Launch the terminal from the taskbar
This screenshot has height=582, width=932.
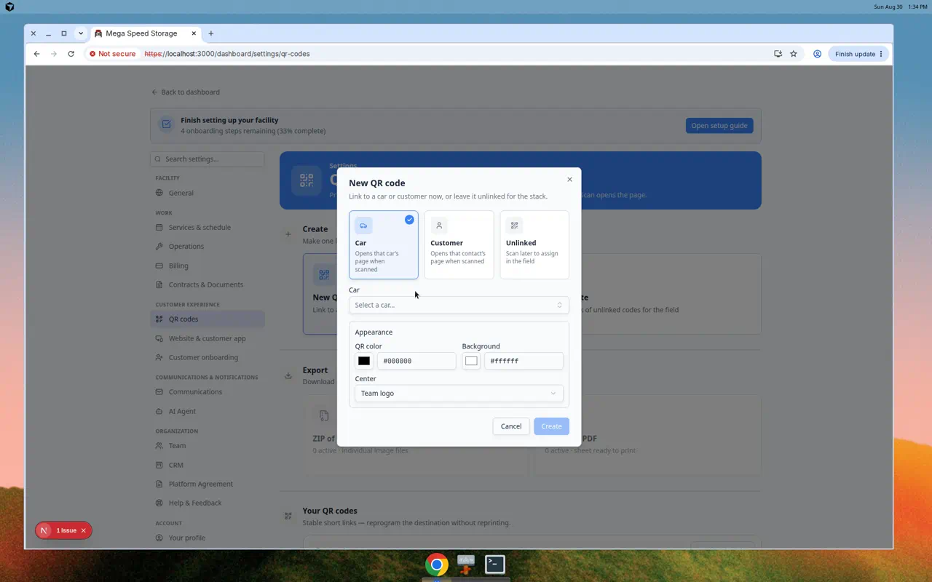click(x=495, y=565)
